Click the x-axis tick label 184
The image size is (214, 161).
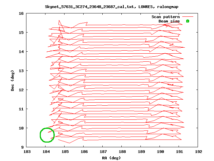click(46, 152)
